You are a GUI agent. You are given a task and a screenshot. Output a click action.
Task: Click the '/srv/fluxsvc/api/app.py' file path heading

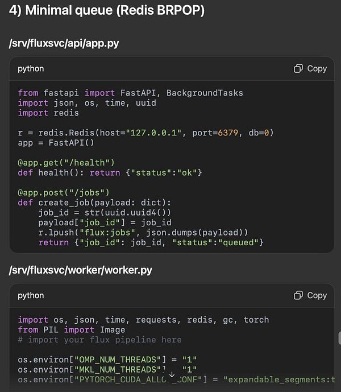point(64,43)
